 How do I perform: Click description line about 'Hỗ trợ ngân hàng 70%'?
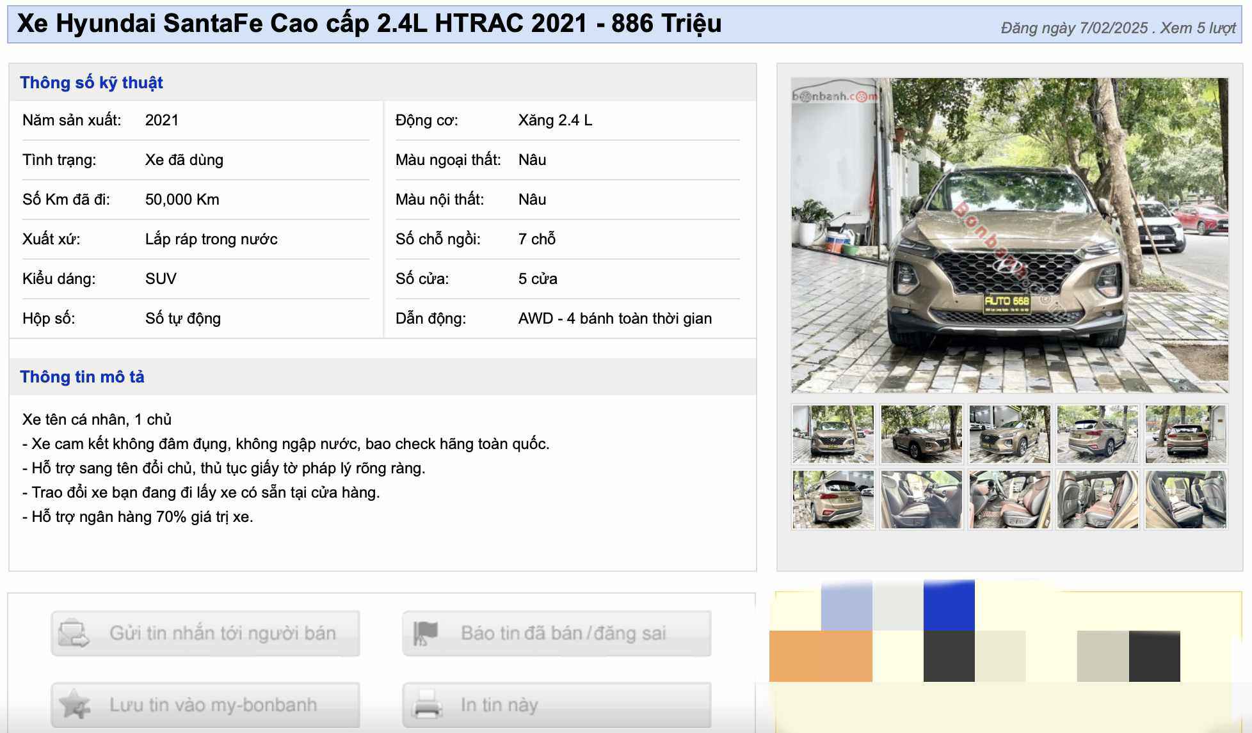(x=138, y=517)
